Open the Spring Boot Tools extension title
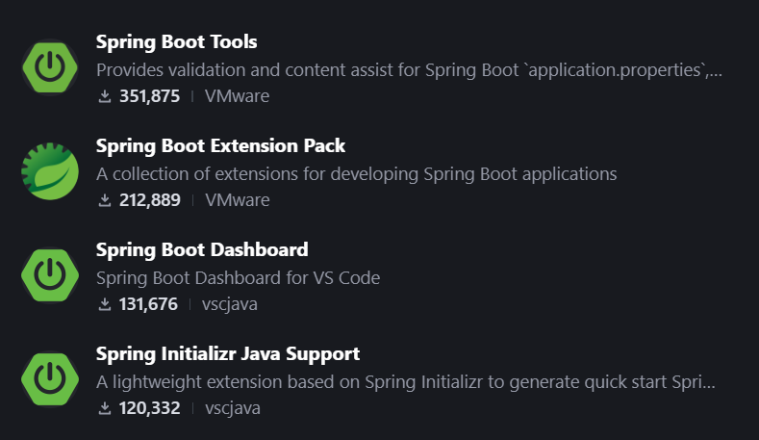This screenshot has height=440, width=759. [x=176, y=42]
